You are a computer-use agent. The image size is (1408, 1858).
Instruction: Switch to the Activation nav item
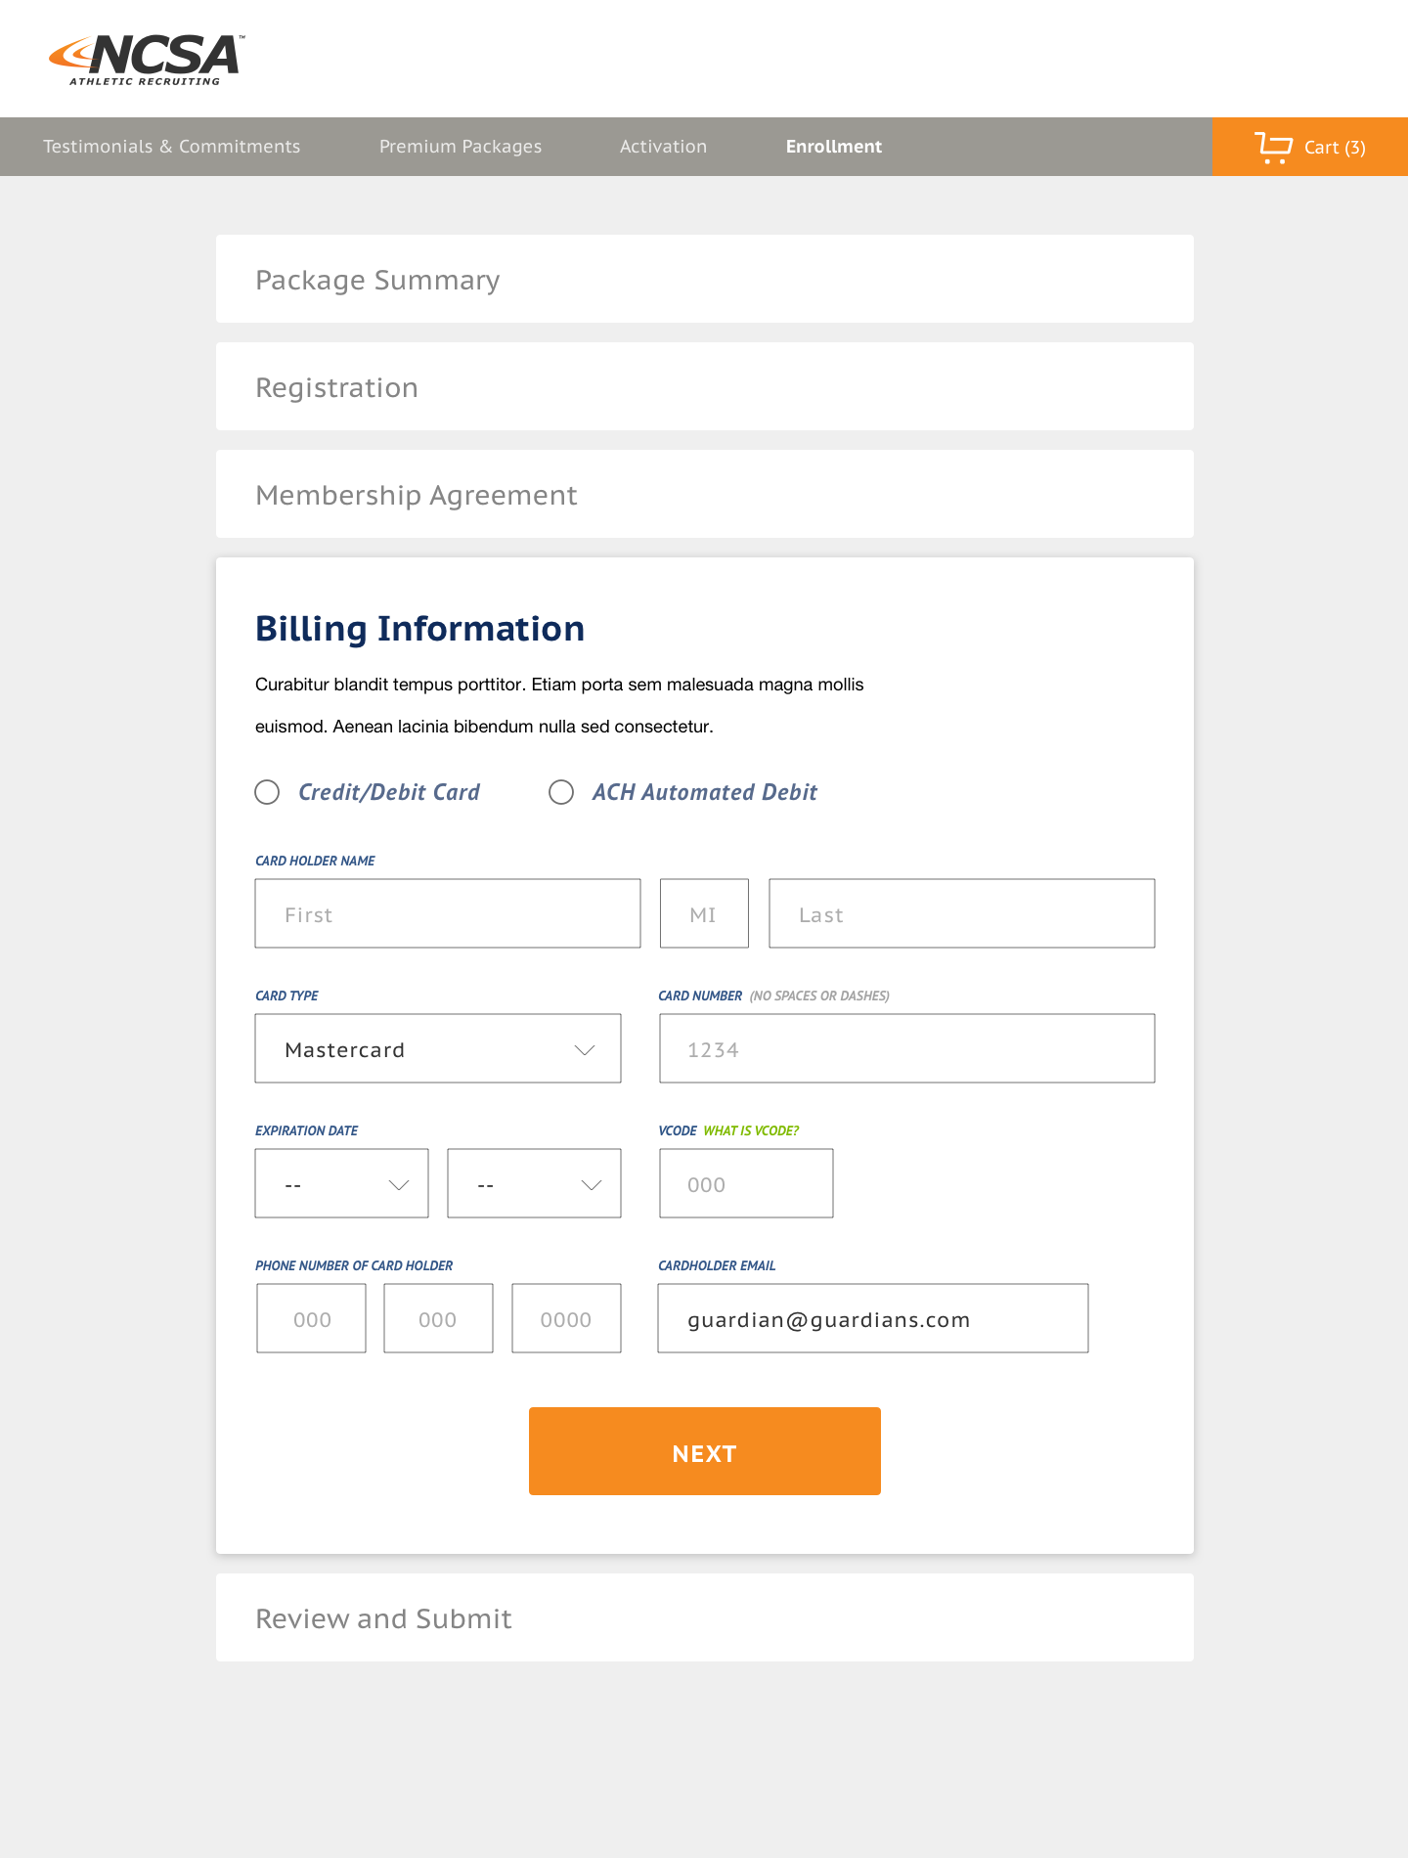(x=663, y=147)
